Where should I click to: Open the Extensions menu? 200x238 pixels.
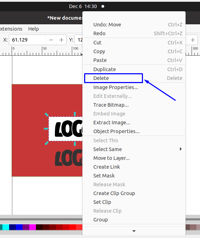[11, 29]
